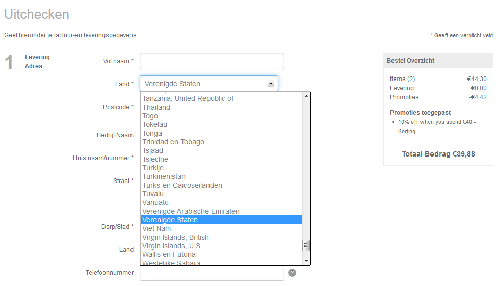497x286 pixels.
Task: Click scroll up arrow in country list
Action: point(306,96)
